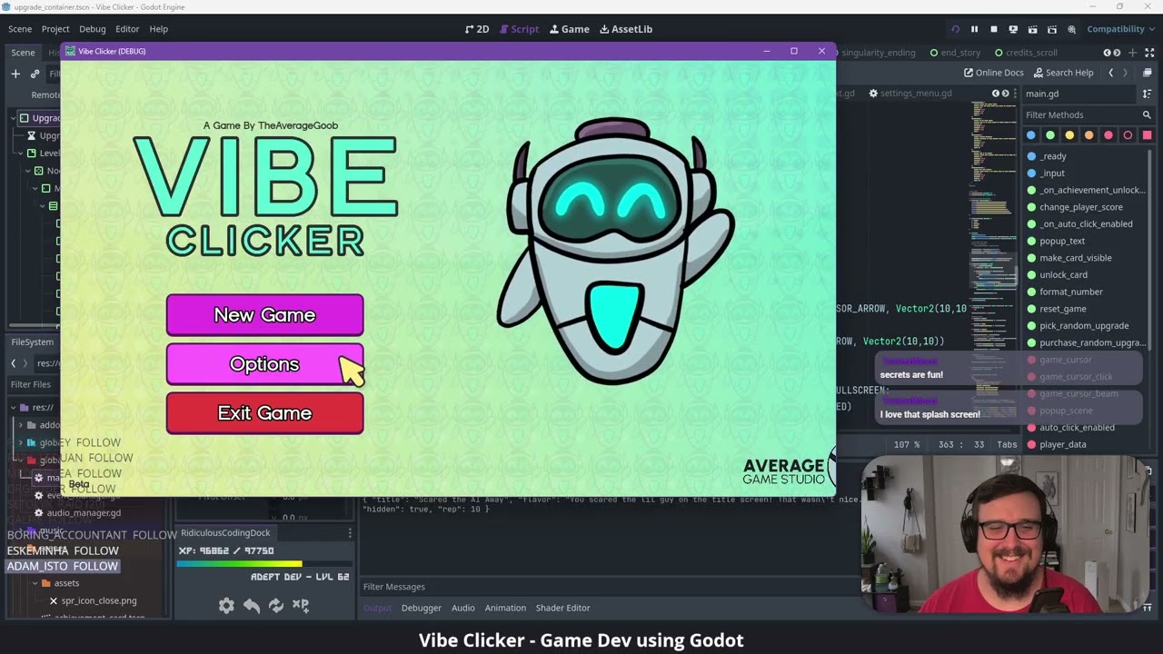
Task: Go to next edited document arrow
Action: pyautogui.click(x=1125, y=73)
